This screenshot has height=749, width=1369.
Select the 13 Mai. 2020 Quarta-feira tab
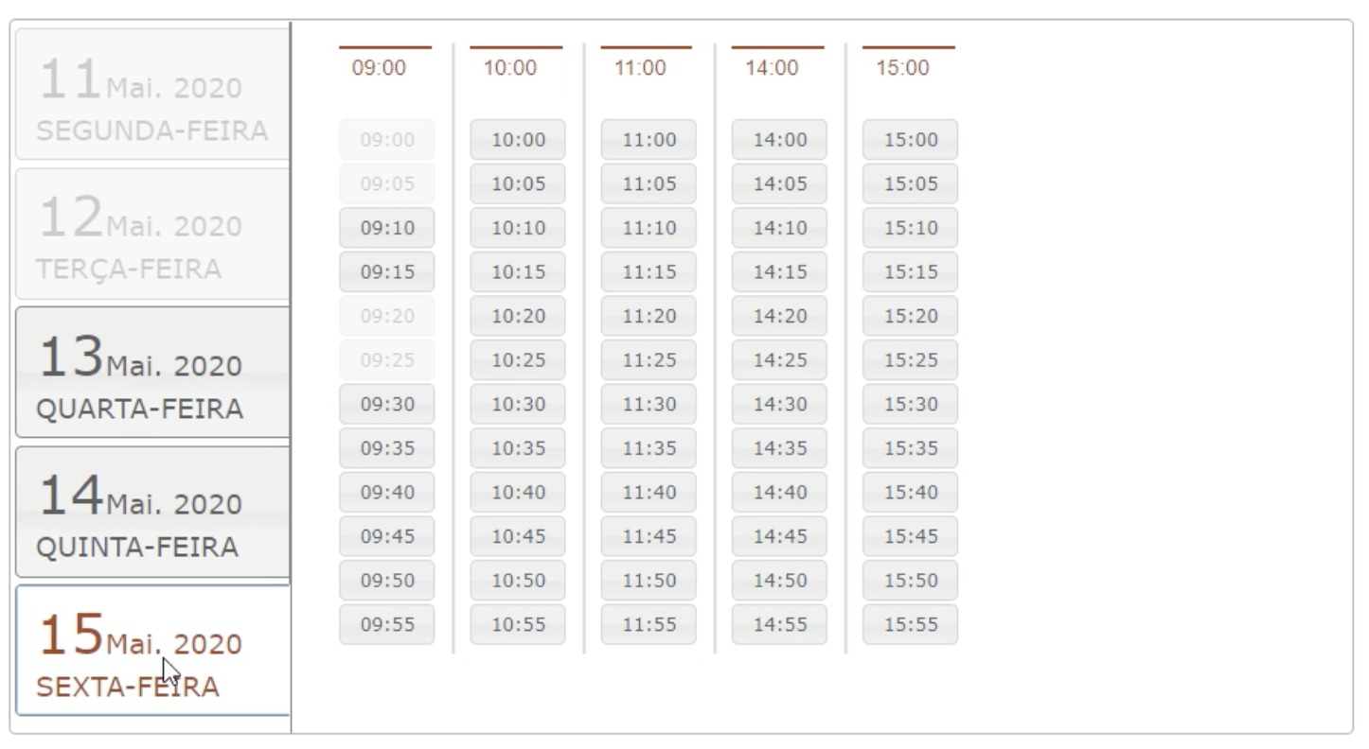click(x=151, y=372)
